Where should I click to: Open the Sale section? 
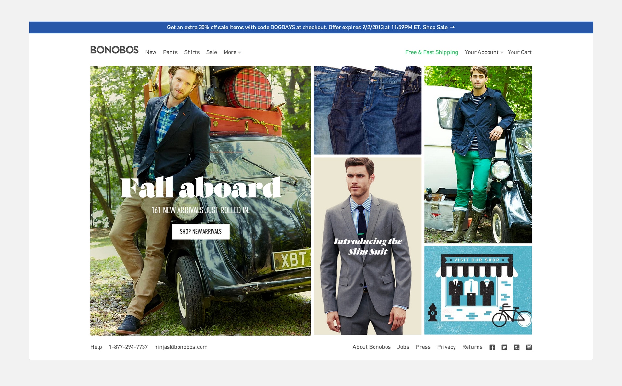(212, 52)
